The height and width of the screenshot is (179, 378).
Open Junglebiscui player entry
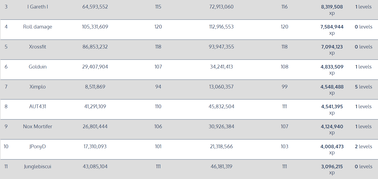click(38, 166)
